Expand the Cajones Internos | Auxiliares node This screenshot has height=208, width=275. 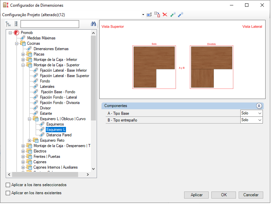click(x=23, y=167)
